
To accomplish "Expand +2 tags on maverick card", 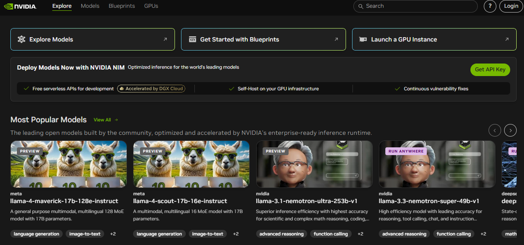I will coord(113,234).
